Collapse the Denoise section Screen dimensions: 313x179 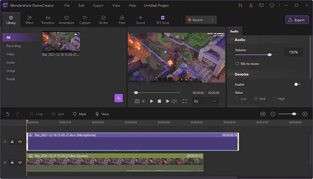(232, 74)
